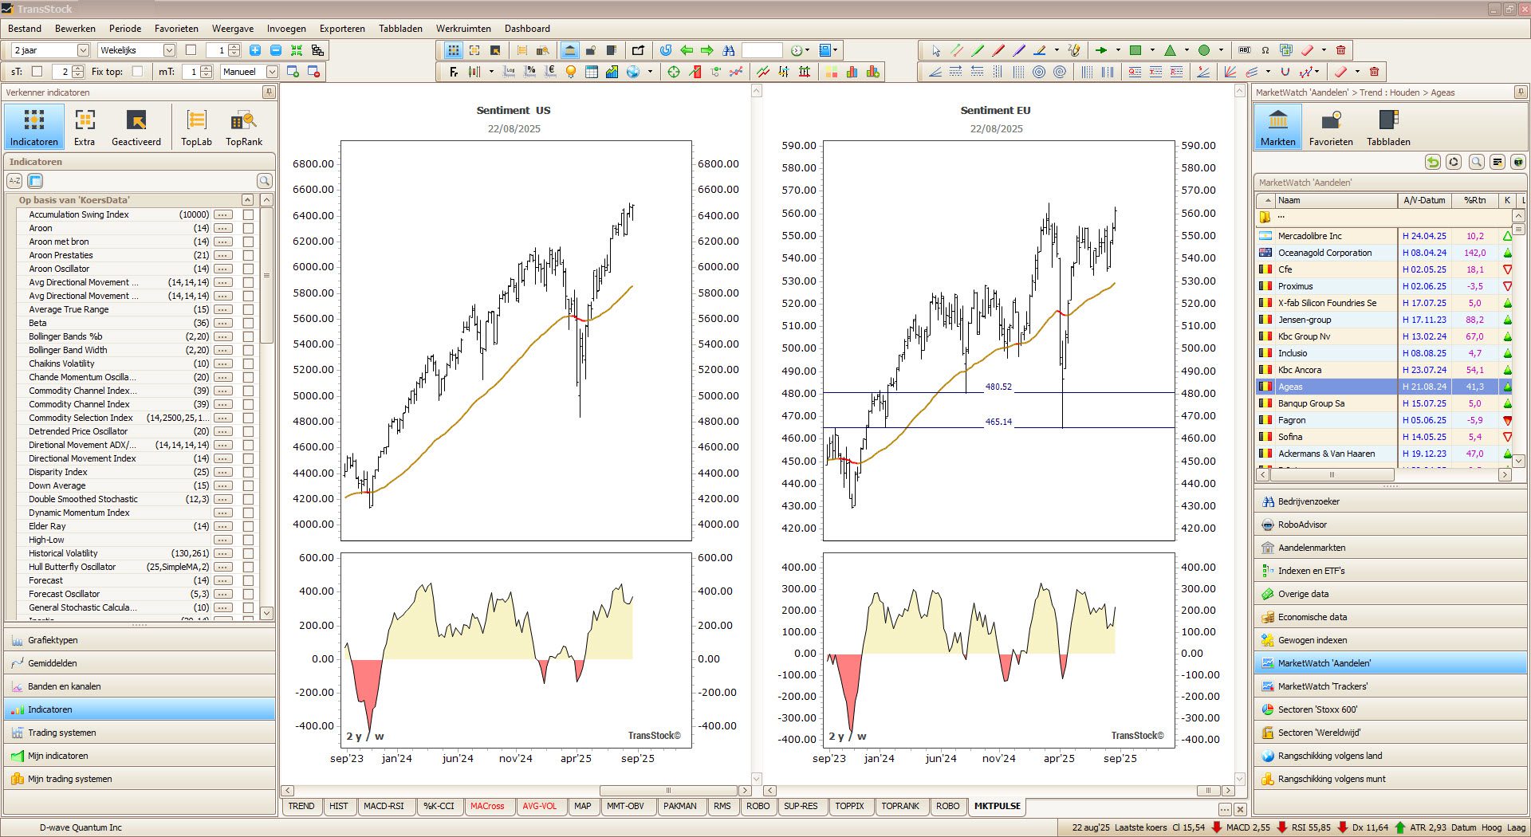The image size is (1531, 837).
Task: Toggle the Fix top checkbox
Action: pyautogui.click(x=137, y=72)
